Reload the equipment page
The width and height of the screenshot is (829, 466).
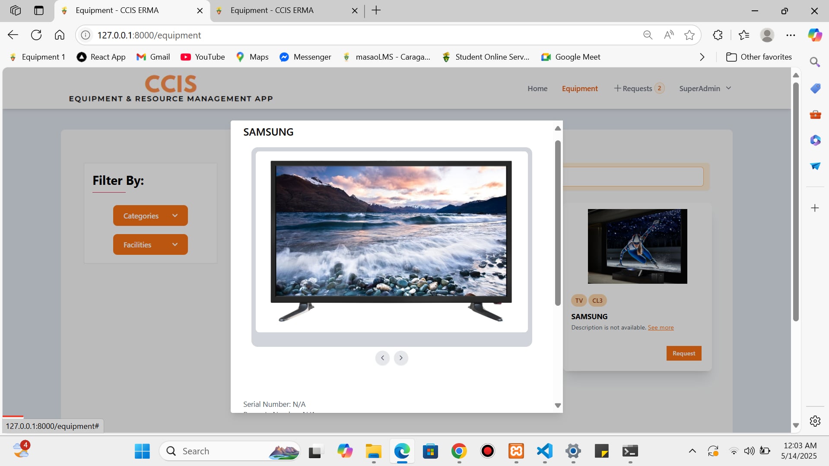[36, 35]
